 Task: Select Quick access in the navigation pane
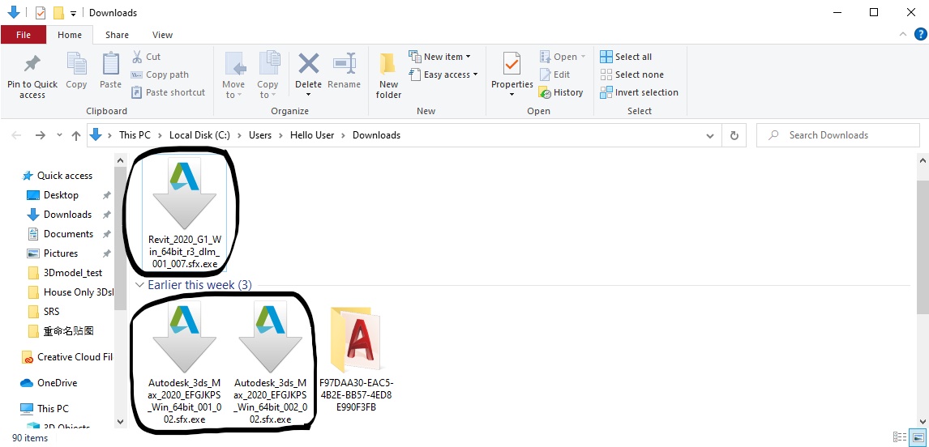58,176
